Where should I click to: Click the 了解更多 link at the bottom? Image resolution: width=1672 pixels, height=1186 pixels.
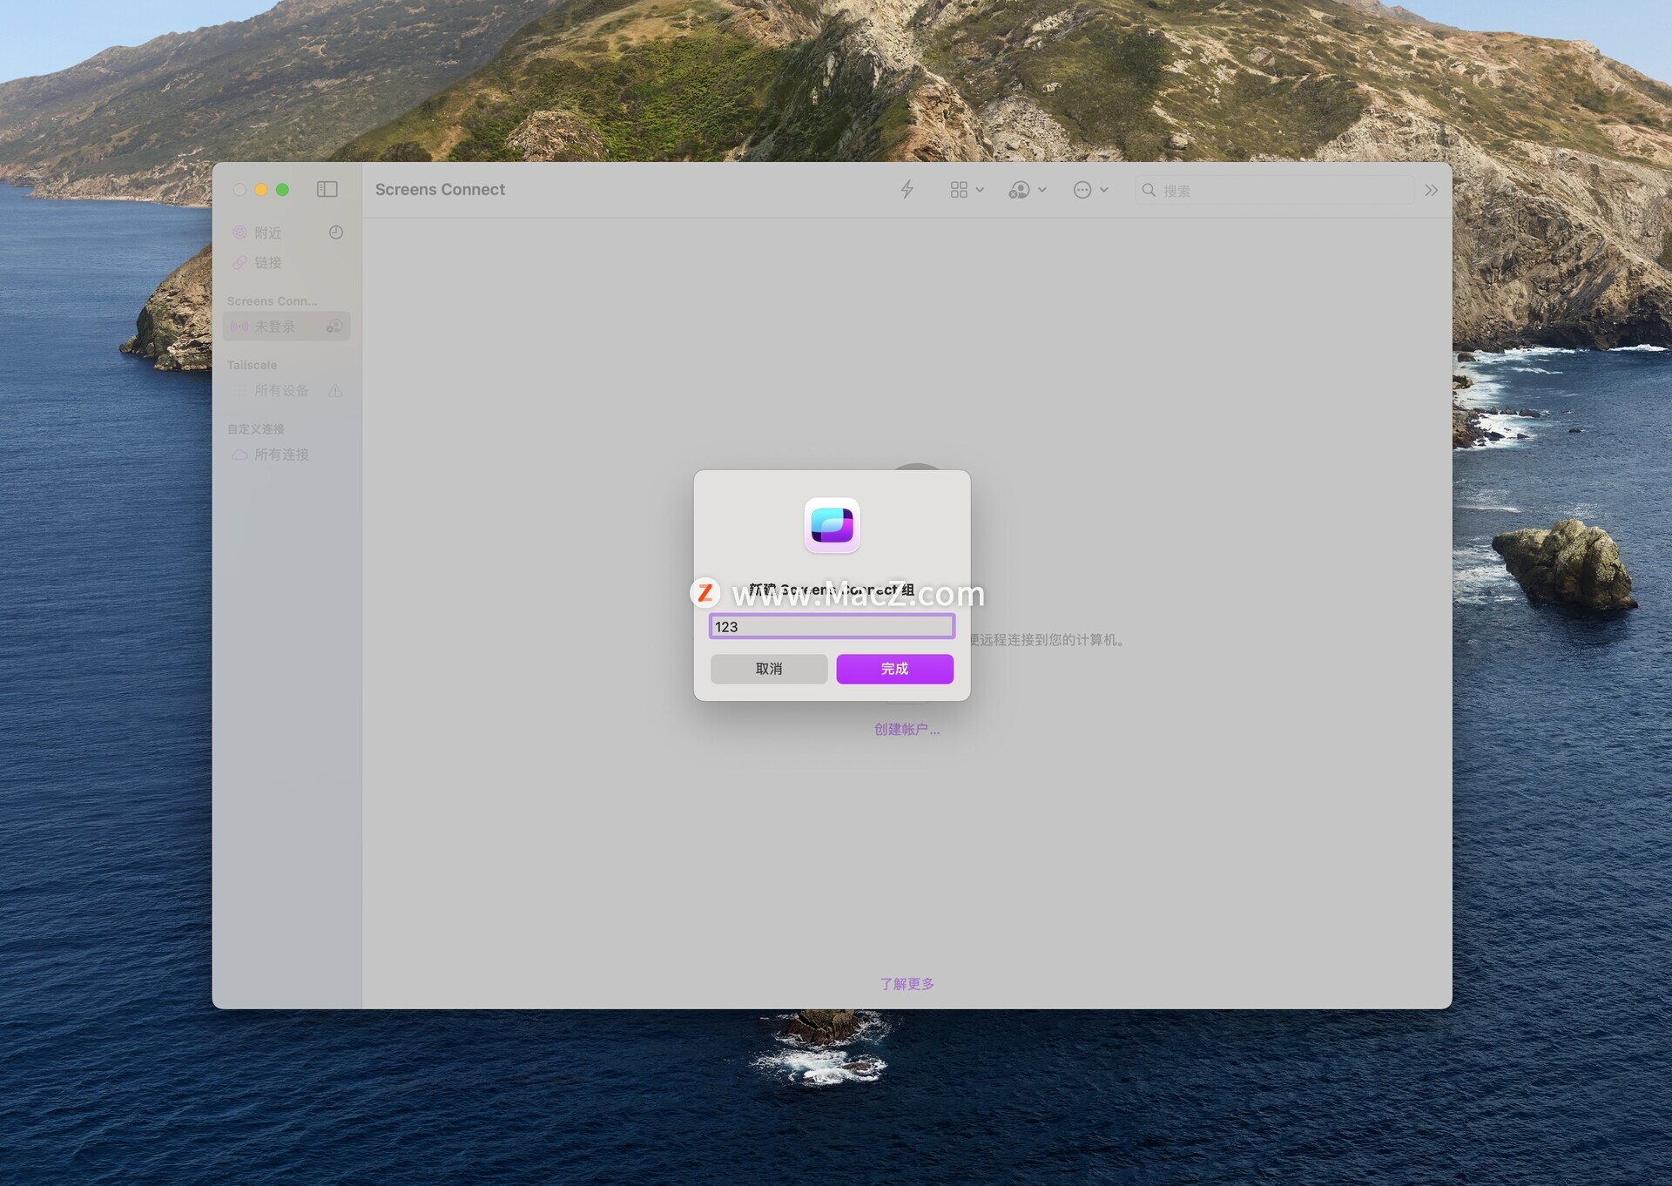907,984
